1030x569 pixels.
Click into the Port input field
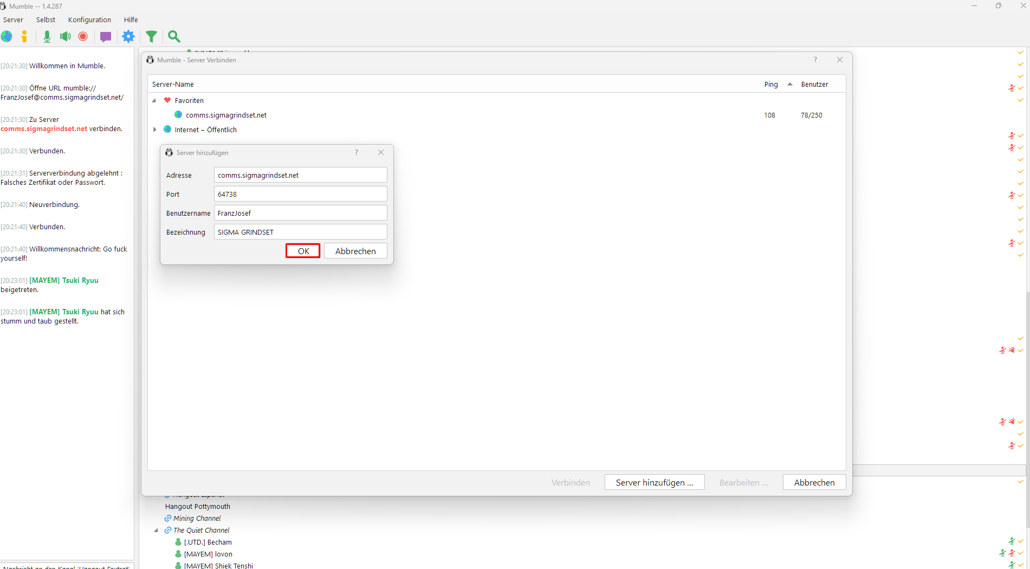300,194
